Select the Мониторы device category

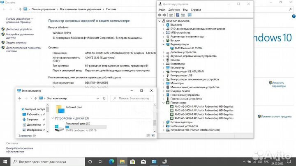pos(177,83)
